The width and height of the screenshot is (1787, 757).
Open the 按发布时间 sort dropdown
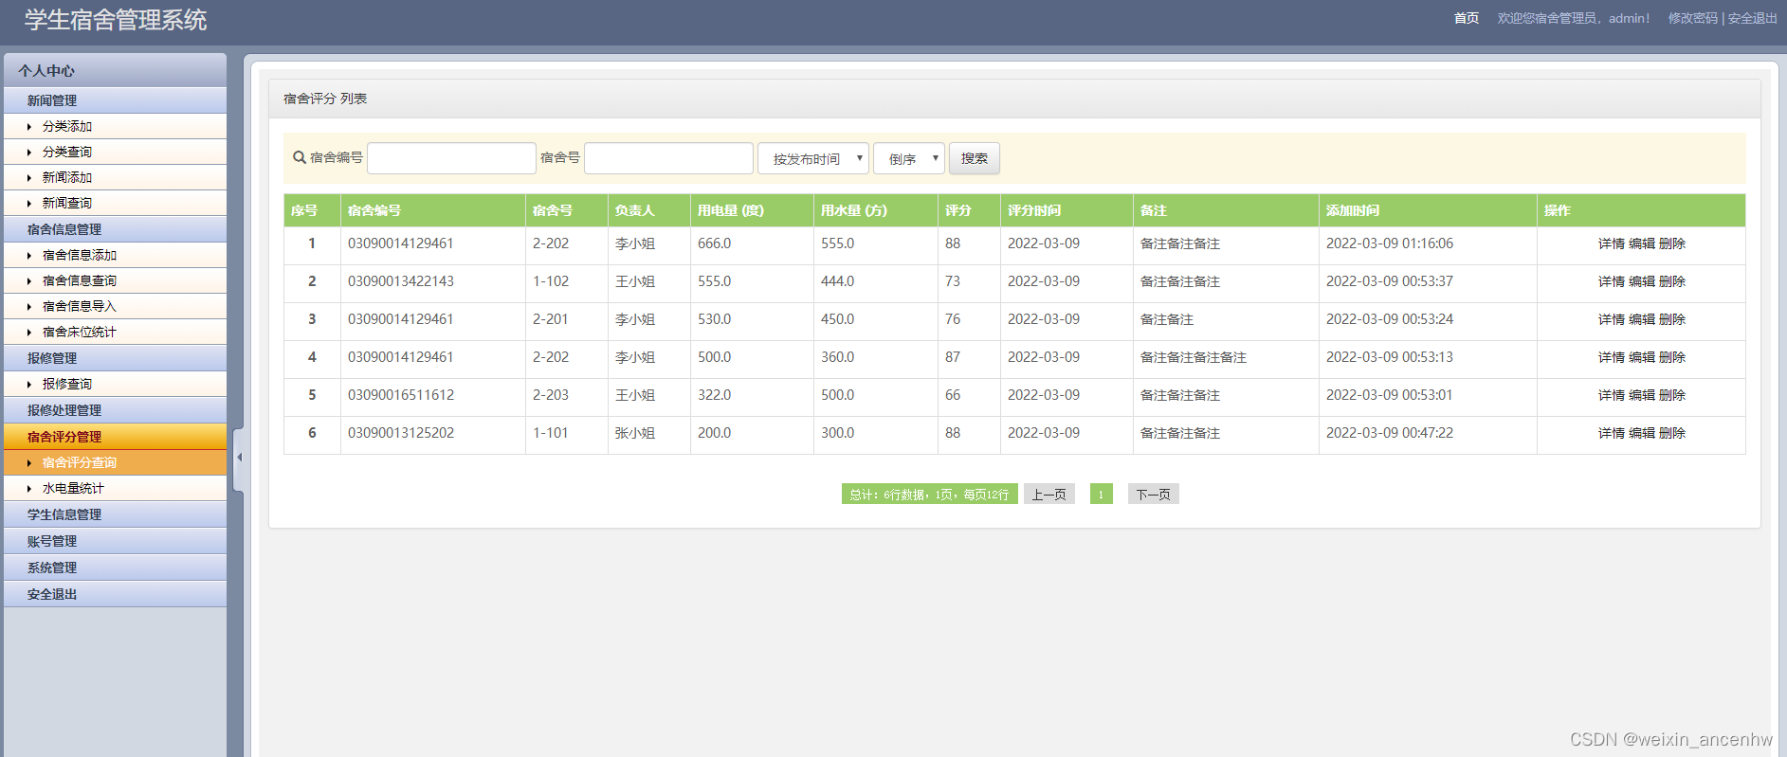(813, 158)
